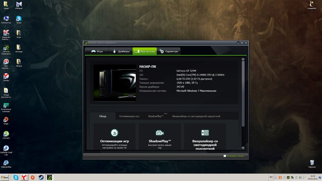Launch the Origin desktop icon
Screen dimensions: 322x181
tap(6, 121)
